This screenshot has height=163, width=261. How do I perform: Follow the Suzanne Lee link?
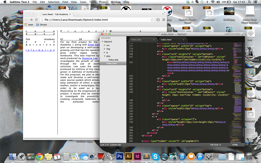[90, 58]
